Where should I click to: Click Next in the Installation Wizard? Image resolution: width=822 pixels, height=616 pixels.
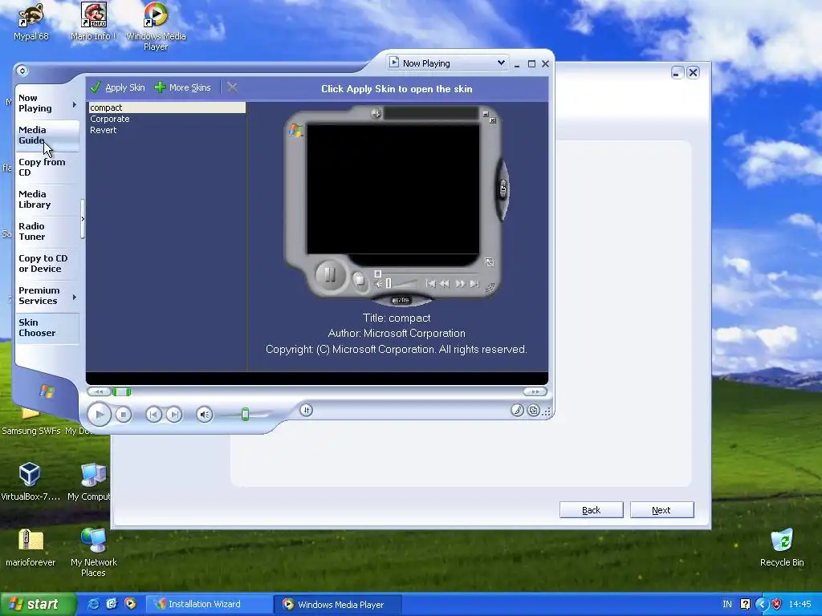[661, 509]
